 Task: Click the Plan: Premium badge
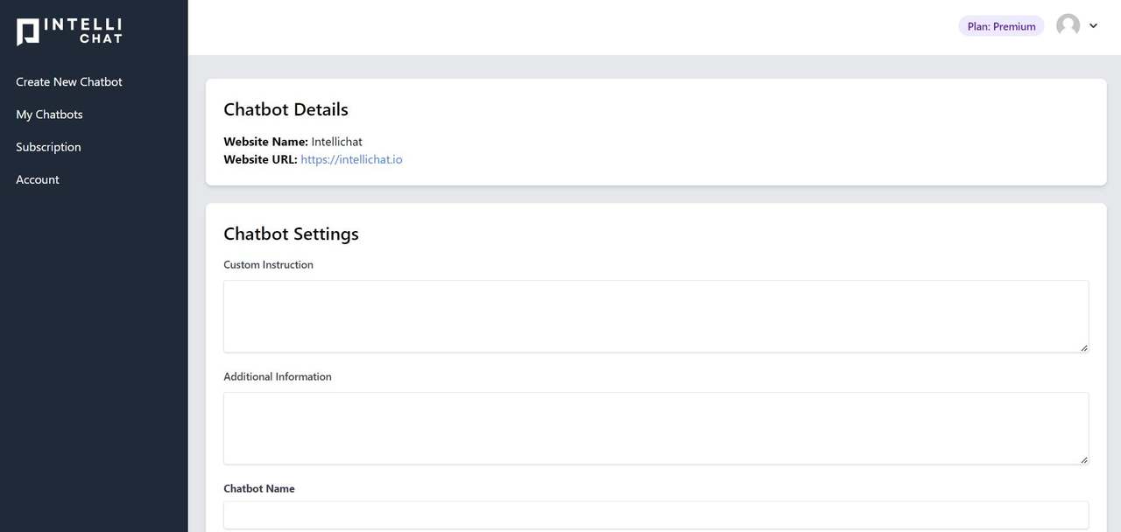[1001, 26]
